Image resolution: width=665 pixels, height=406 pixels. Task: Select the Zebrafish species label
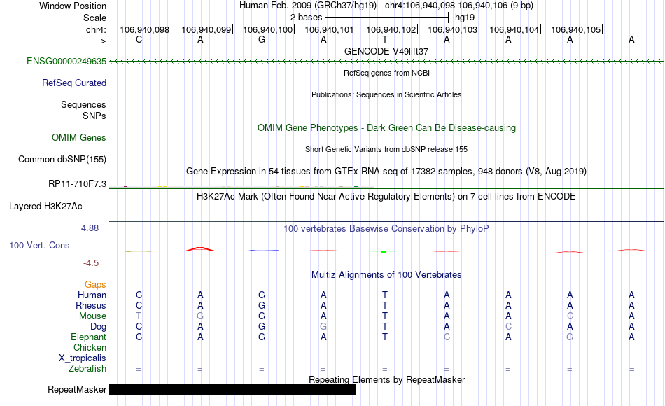pyautogui.click(x=87, y=369)
